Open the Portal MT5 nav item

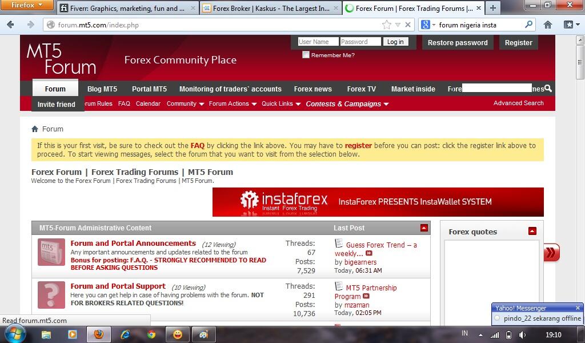click(149, 89)
